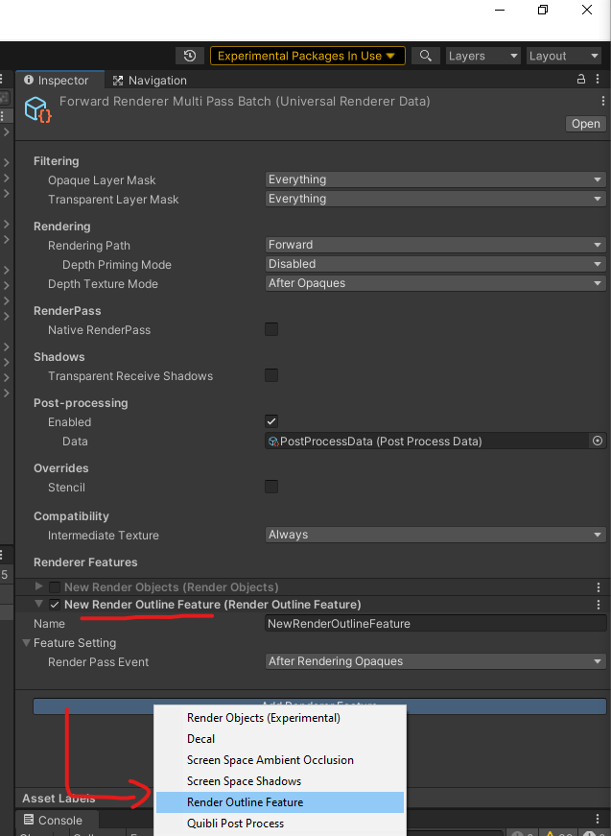Viewport: 611px width, 836px height.
Task: Click Experimental Packages In Use button
Action: pyautogui.click(x=308, y=56)
